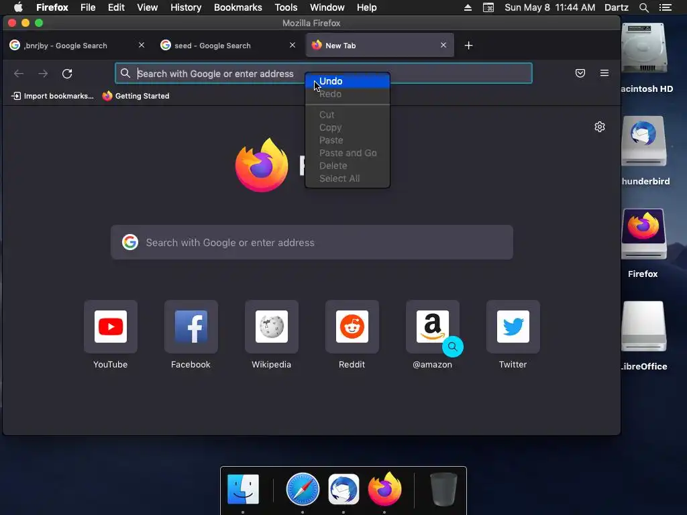The width and height of the screenshot is (687, 515).
Task: Switch to ',bnrjby - Google Search' tab
Action: (x=77, y=45)
